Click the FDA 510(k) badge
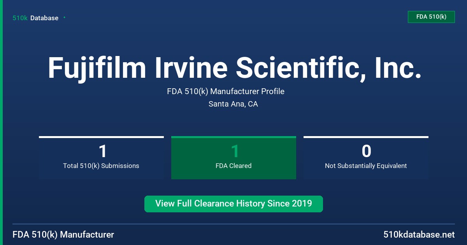This screenshot has width=467, height=245. pos(431,17)
